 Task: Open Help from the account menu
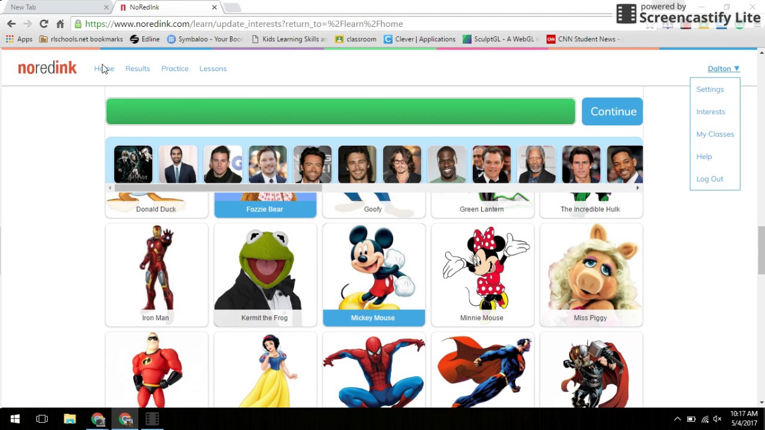[x=704, y=156]
